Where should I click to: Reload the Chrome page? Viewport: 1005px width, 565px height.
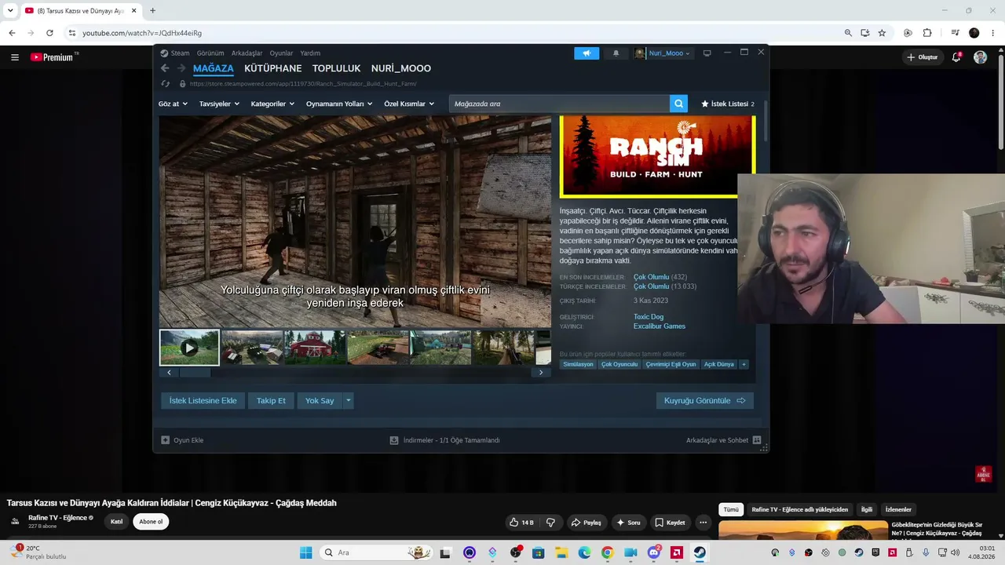point(49,33)
